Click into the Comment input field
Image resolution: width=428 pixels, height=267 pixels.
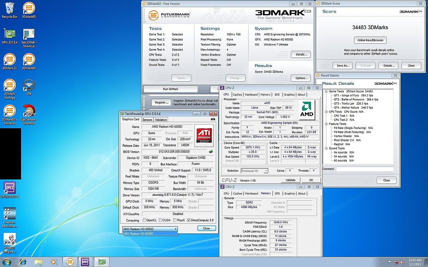[365, 169]
